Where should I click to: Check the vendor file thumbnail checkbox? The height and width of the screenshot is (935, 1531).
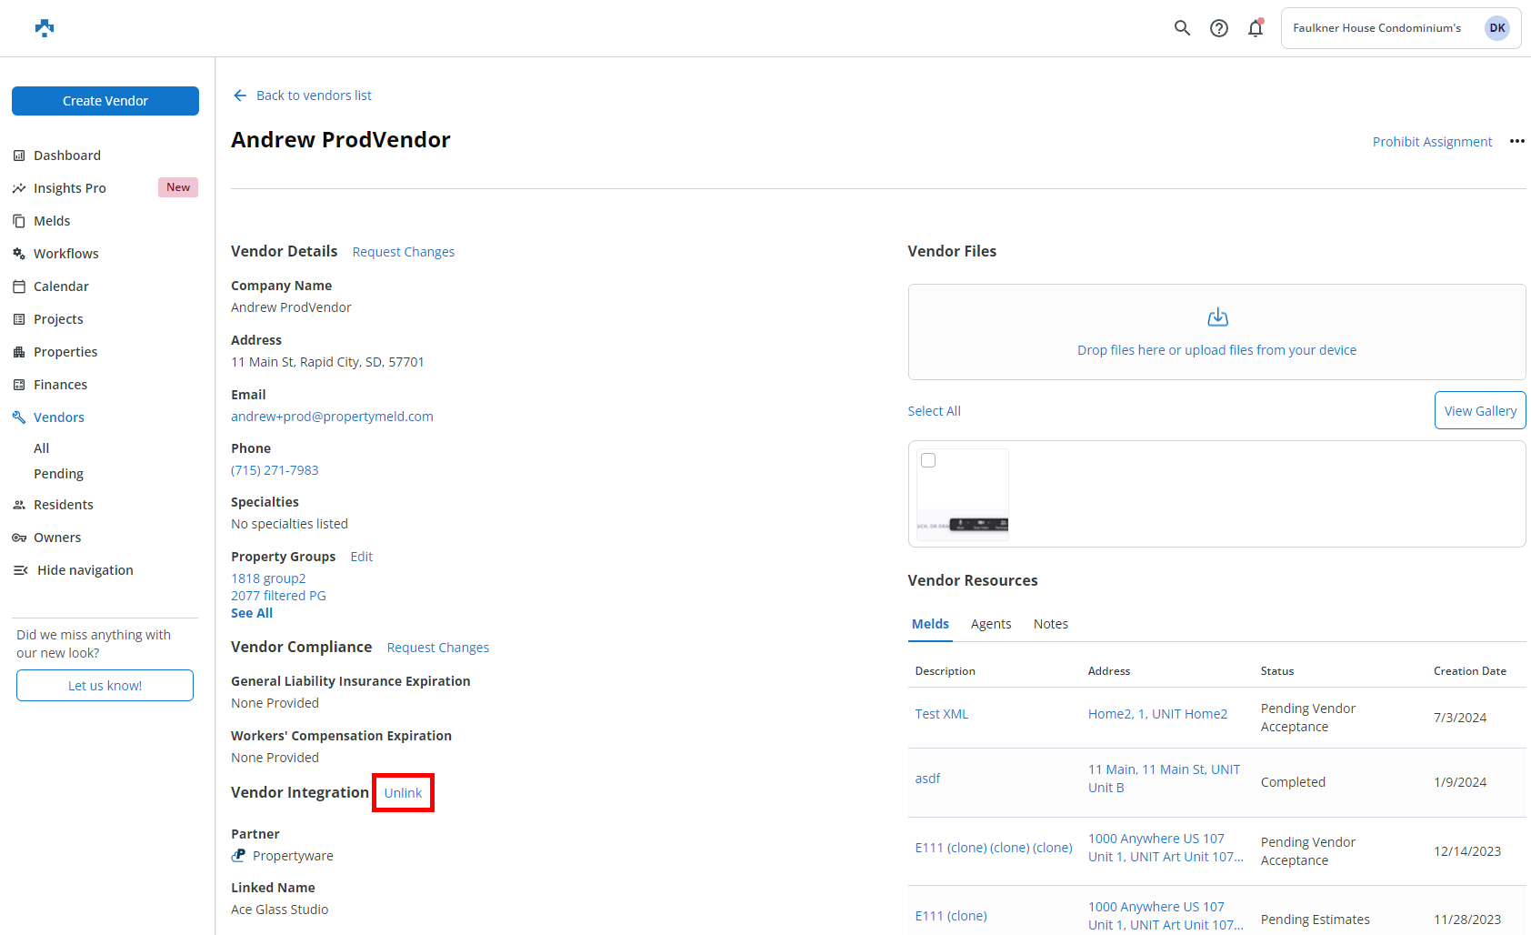(x=928, y=460)
